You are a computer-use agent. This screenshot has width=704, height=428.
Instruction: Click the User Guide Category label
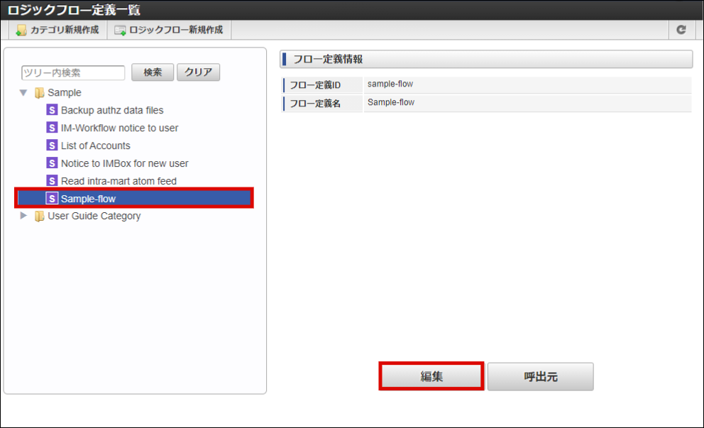tap(94, 216)
